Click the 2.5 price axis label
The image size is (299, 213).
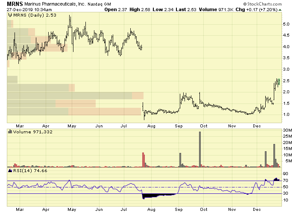click(x=286, y=81)
